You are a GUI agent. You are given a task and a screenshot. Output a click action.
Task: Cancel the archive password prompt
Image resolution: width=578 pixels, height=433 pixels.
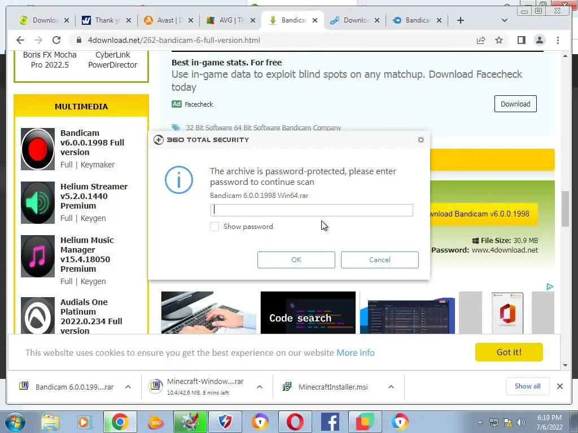(380, 260)
